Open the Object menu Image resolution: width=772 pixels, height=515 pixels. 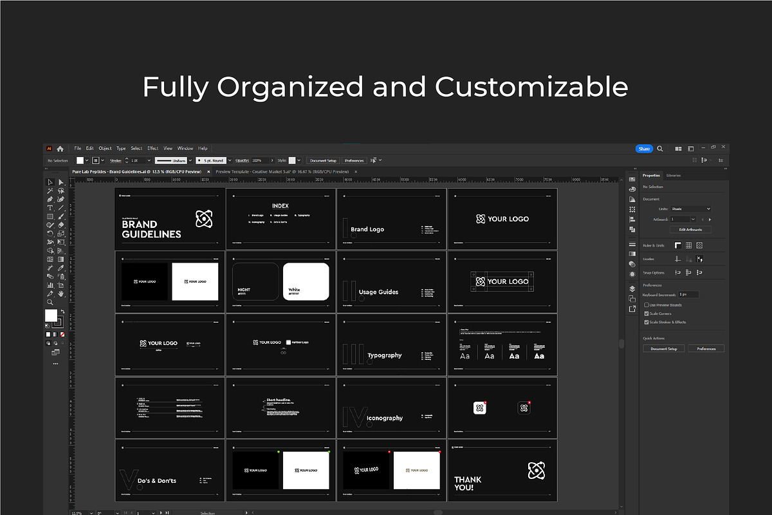pyautogui.click(x=105, y=149)
